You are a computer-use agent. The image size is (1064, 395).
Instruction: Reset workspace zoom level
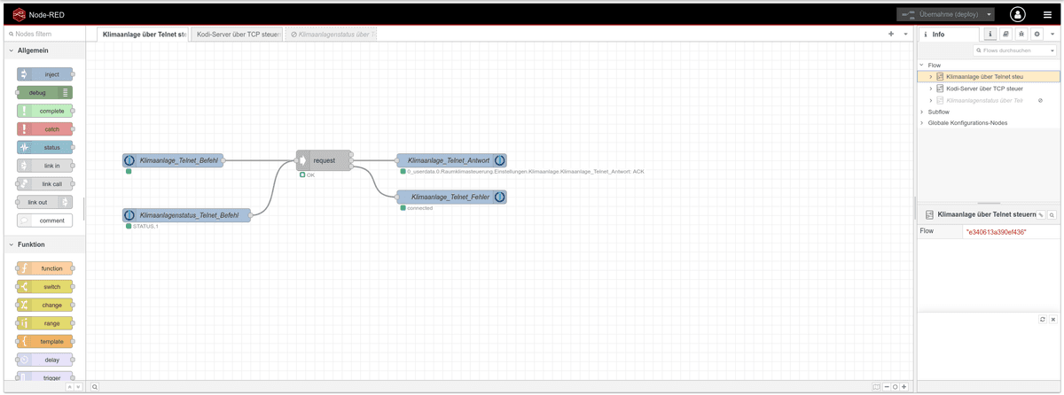[x=896, y=387]
